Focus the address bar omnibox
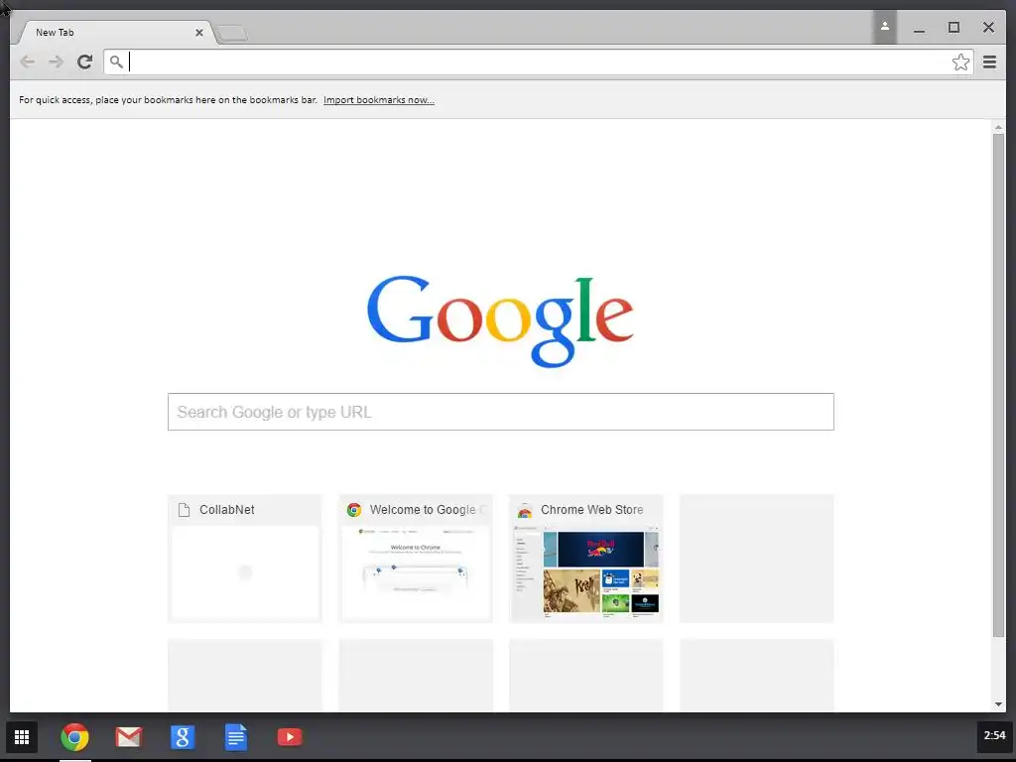1016x762 pixels. pyautogui.click(x=538, y=63)
